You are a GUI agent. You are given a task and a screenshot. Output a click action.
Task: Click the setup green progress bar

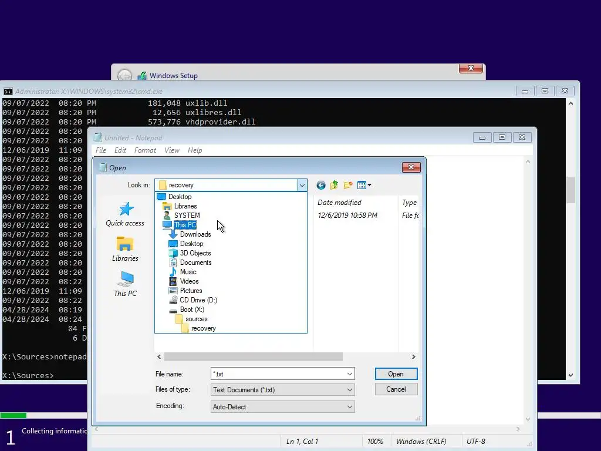pyautogui.click(x=13, y=415)
